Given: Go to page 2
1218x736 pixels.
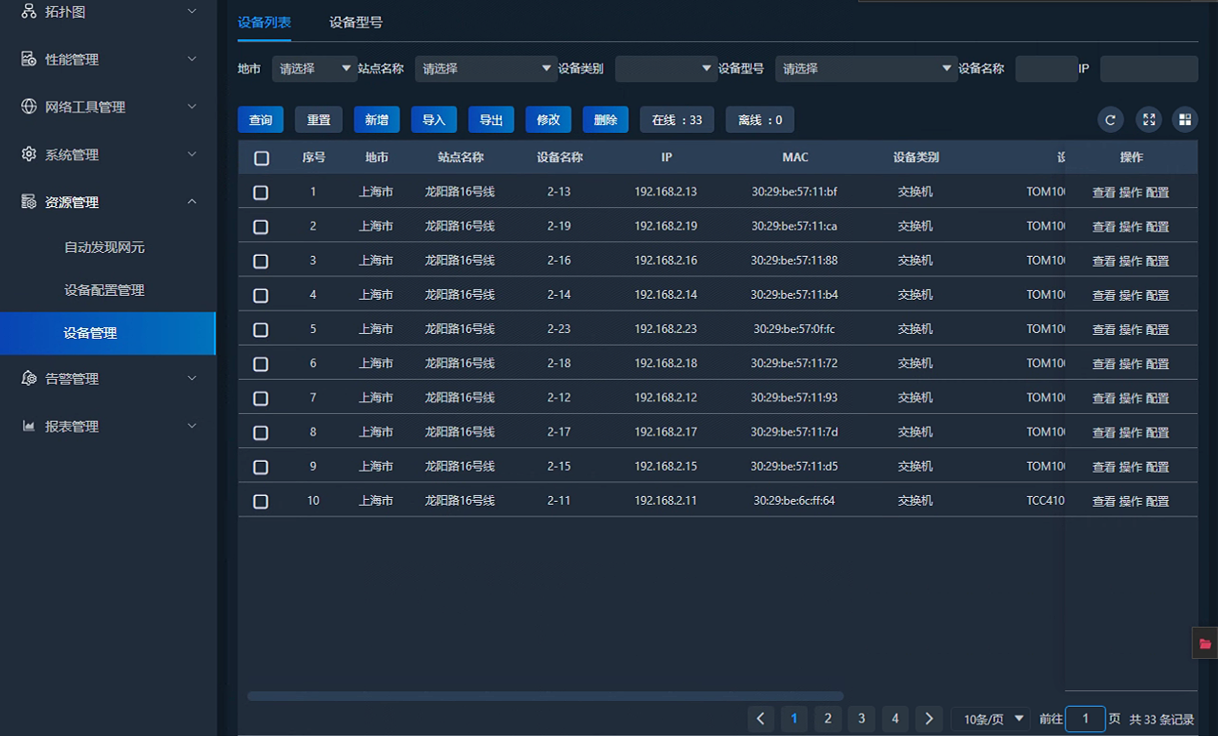Looking at the screenshot, I should (x=828, y=719).
